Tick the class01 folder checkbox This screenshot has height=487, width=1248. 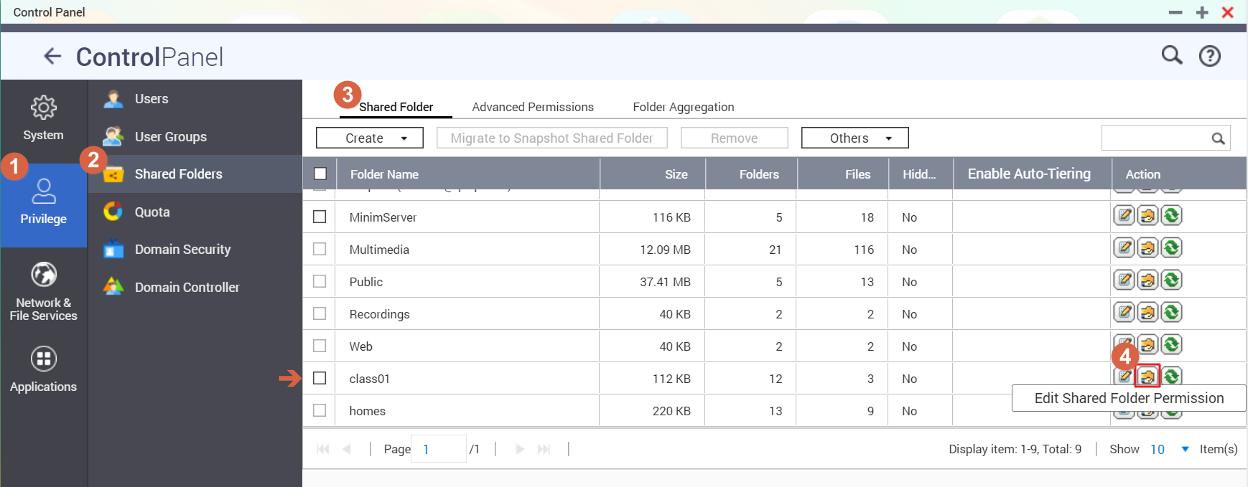(320, 378)
